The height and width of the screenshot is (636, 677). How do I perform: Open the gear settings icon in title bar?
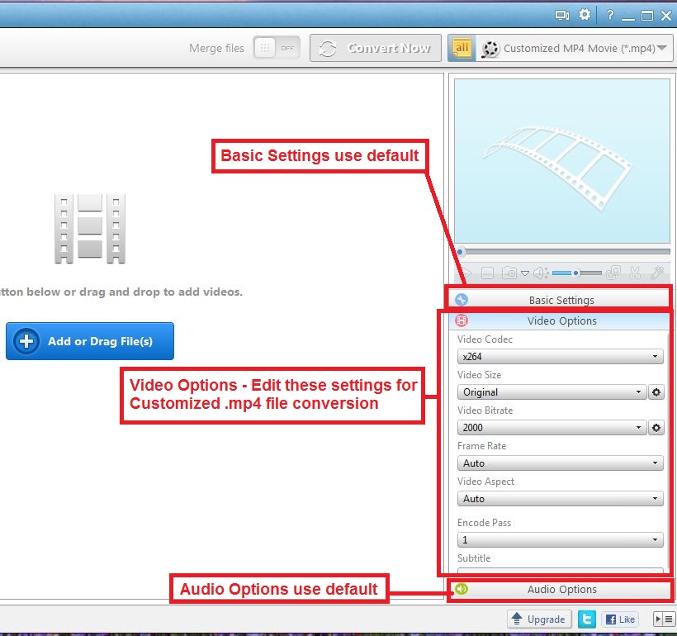pos(585,15)
